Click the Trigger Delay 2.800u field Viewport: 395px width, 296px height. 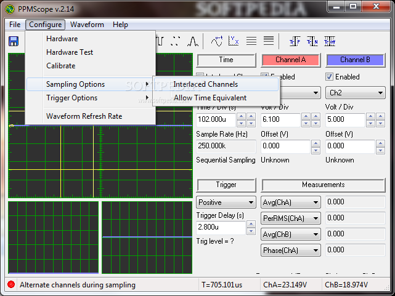tap(221, 227)
